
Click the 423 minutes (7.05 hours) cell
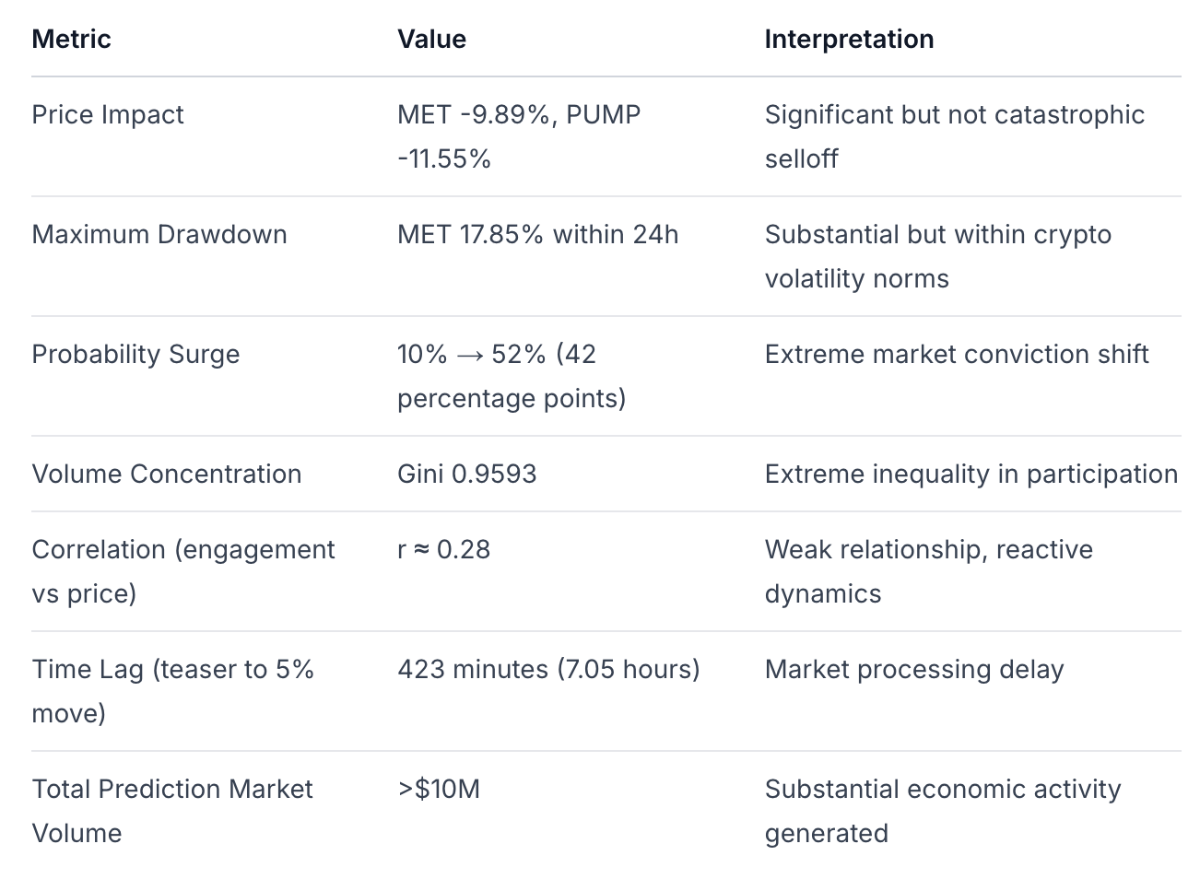click(x=548, y=669)
